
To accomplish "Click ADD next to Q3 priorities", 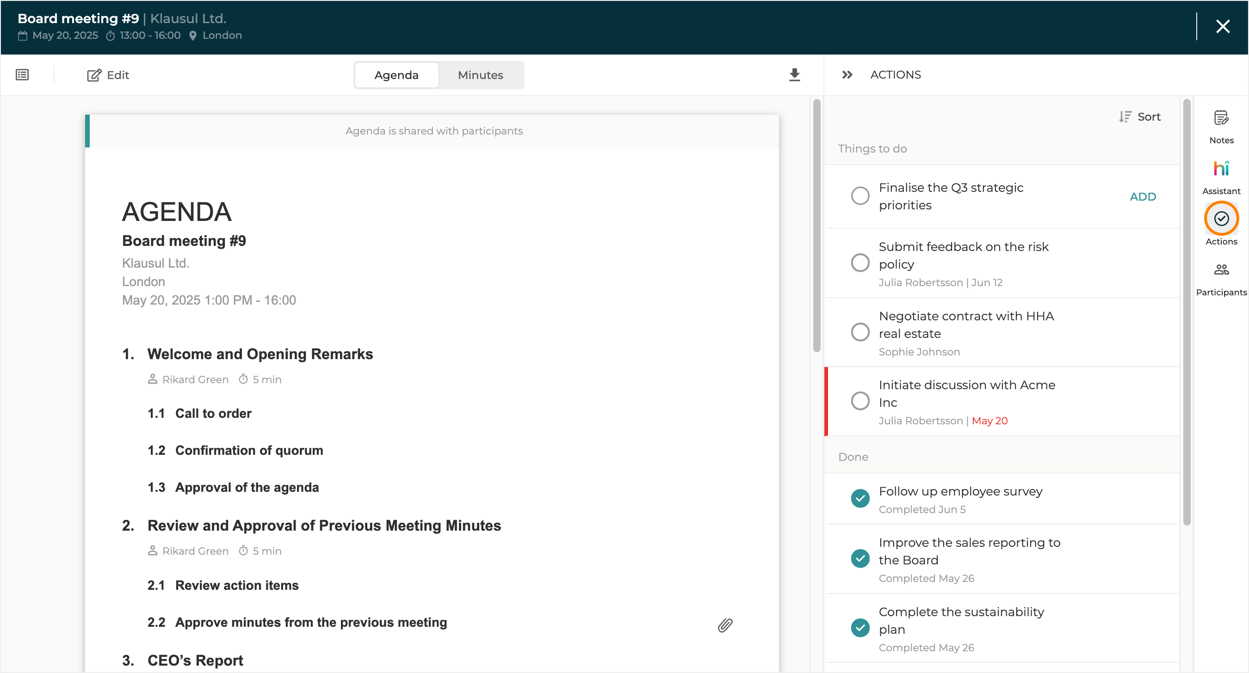I will tap(1142, 196).
